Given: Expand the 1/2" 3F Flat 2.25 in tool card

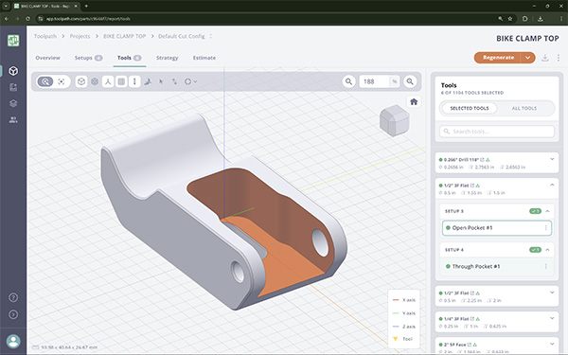Looking at the screenshot, I should (552, 293).
